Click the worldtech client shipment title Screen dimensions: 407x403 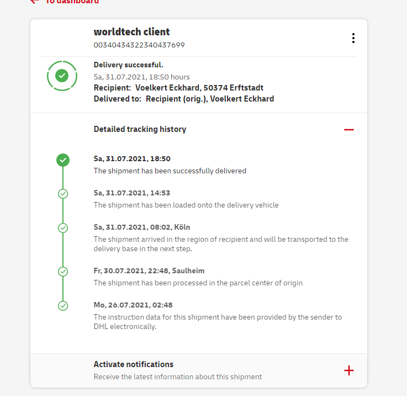131,32
